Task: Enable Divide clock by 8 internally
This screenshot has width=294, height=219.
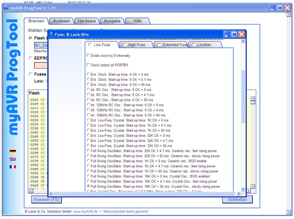Action: point(88,56)
